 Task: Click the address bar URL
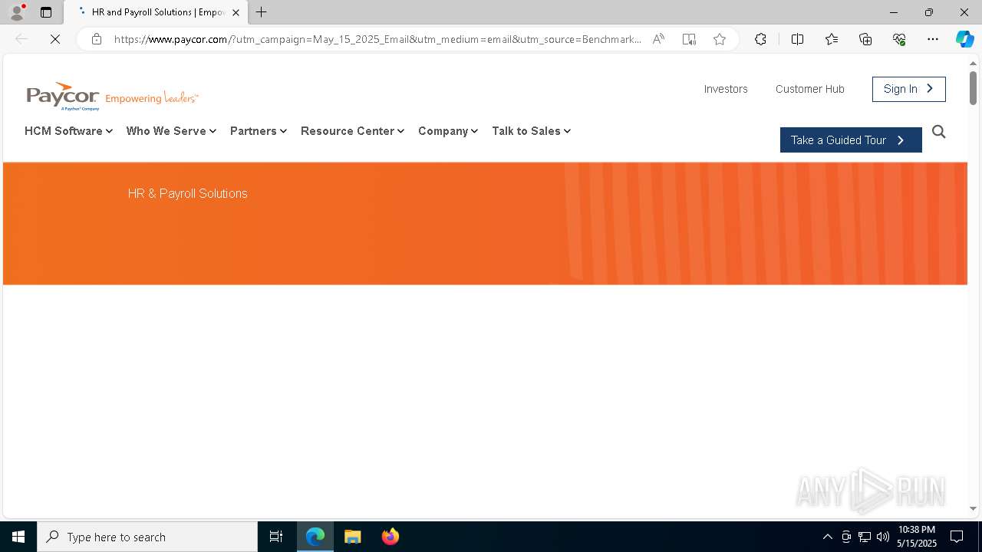[x=377, y=39]
